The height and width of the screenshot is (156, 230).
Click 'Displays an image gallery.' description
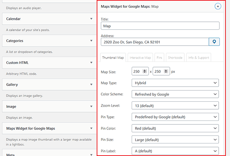[x=24, y=96]
